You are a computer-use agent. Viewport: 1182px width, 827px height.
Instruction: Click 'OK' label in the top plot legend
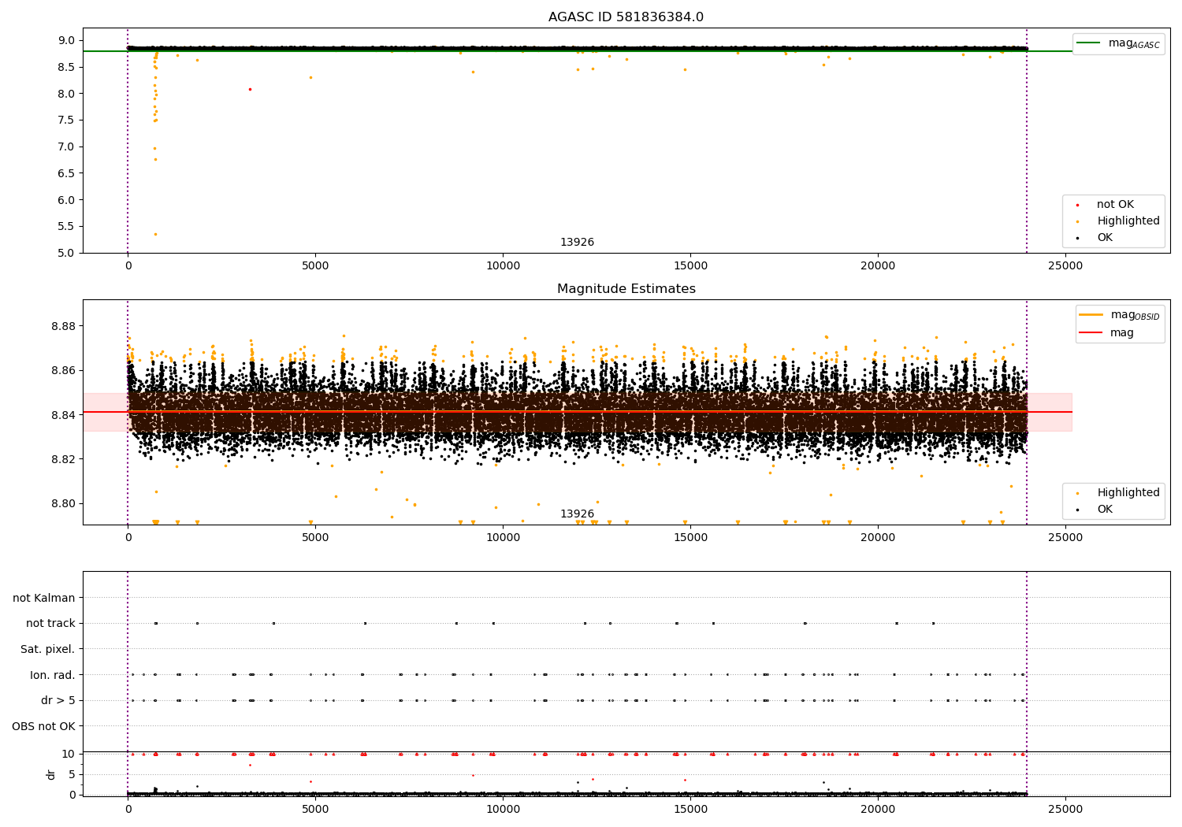[x=1105, y=238]
